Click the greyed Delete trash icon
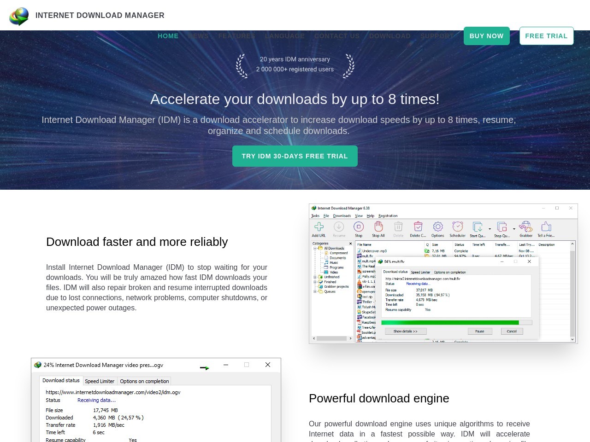590x442 pixels. point(398,227)
